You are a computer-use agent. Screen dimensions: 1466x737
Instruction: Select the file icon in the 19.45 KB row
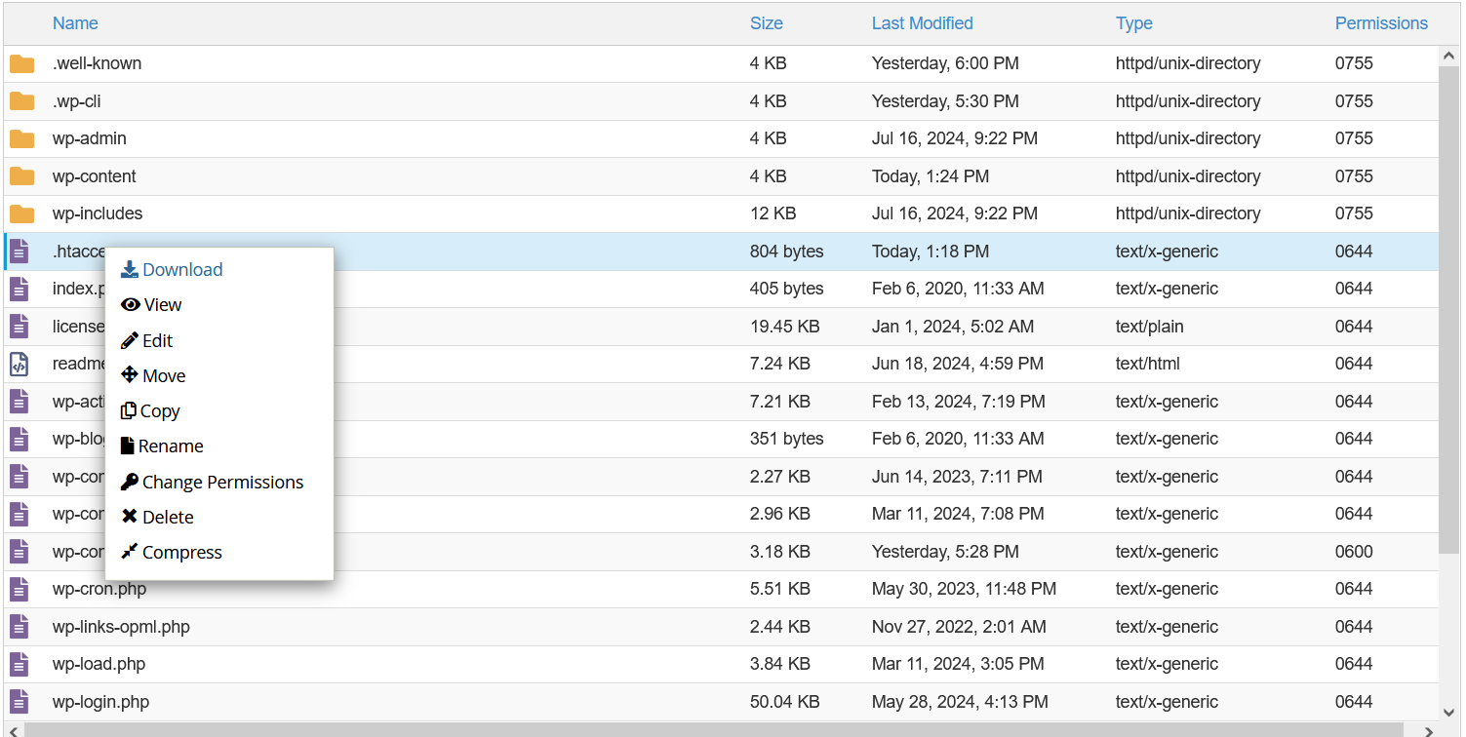(x=20, y=327)
